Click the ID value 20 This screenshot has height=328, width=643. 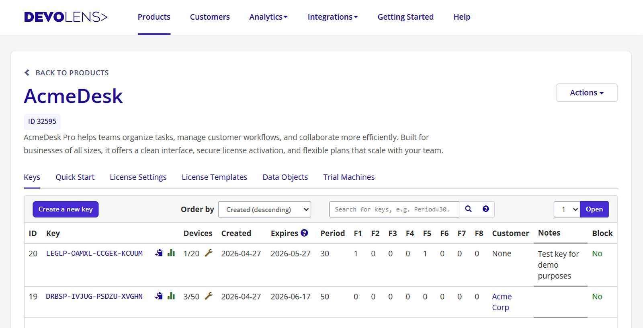33,254
